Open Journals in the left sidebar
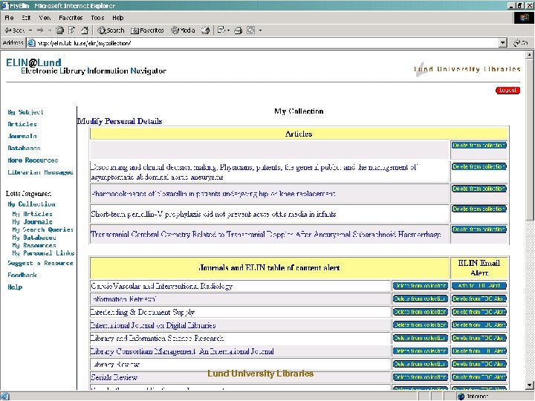Image resolution: width=535 pixels, height=401 pixels. [22, 136]
